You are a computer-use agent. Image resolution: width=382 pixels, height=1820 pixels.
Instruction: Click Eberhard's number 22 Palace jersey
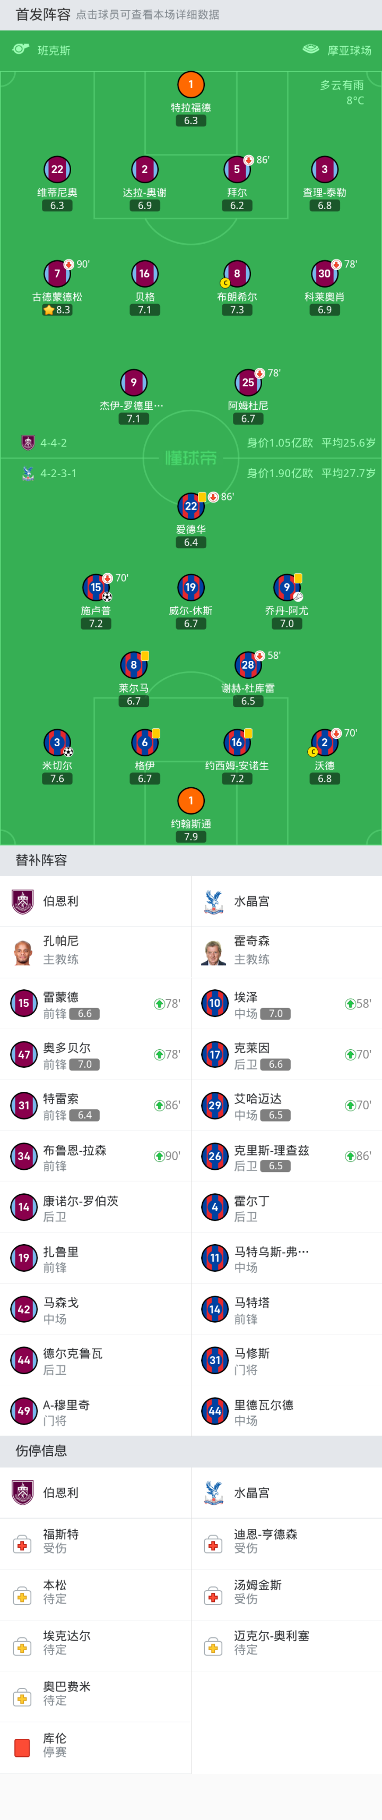pos(190,506)
